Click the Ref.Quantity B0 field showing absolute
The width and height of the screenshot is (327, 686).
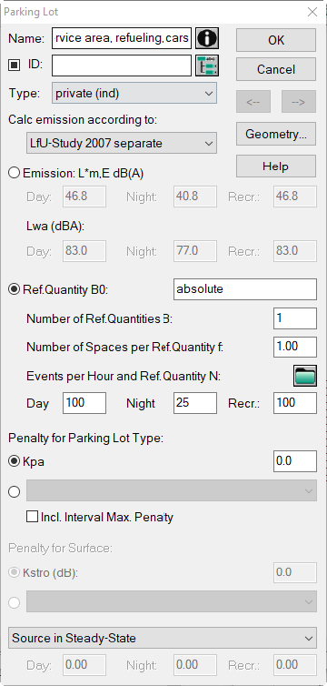coord(245,289)
